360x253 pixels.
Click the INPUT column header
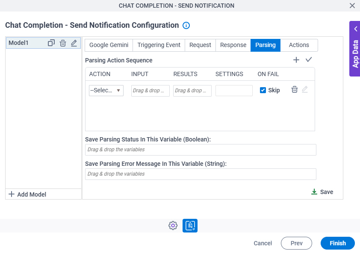tap(139, 74)
